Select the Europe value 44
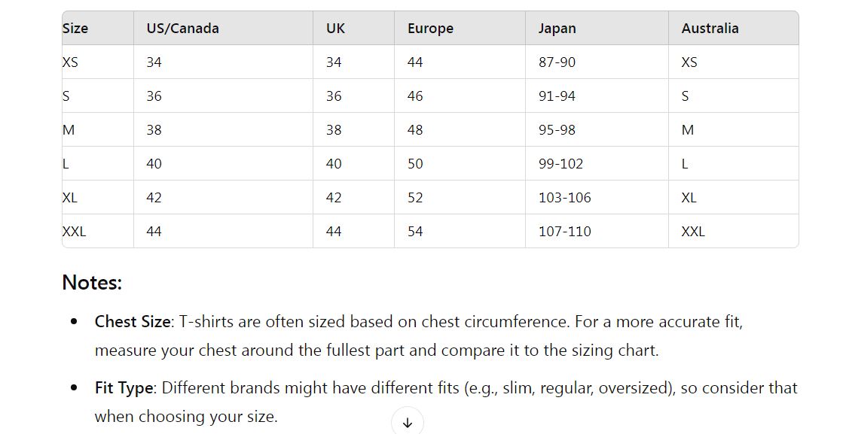The image size is (846, 434). point(415,62)
